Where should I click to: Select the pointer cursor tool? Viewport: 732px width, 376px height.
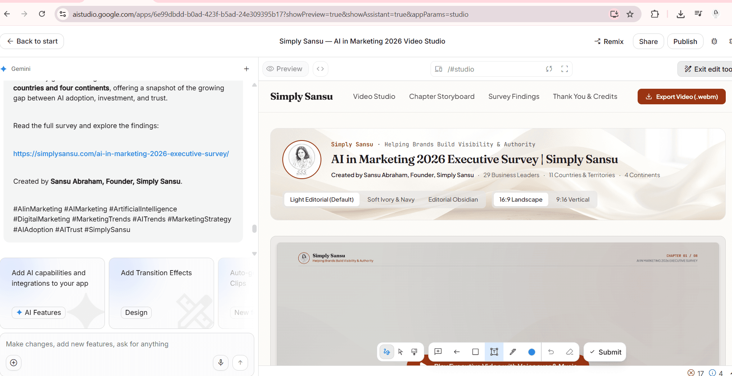coord(401,352)
